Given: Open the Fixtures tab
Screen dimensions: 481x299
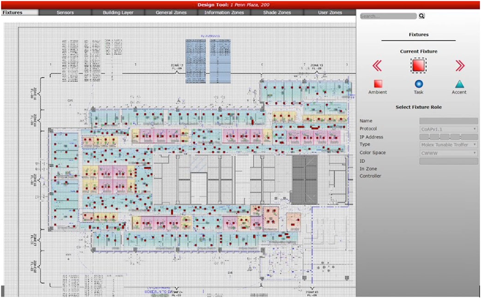Looking at the screenshot, I should point(19,12).
